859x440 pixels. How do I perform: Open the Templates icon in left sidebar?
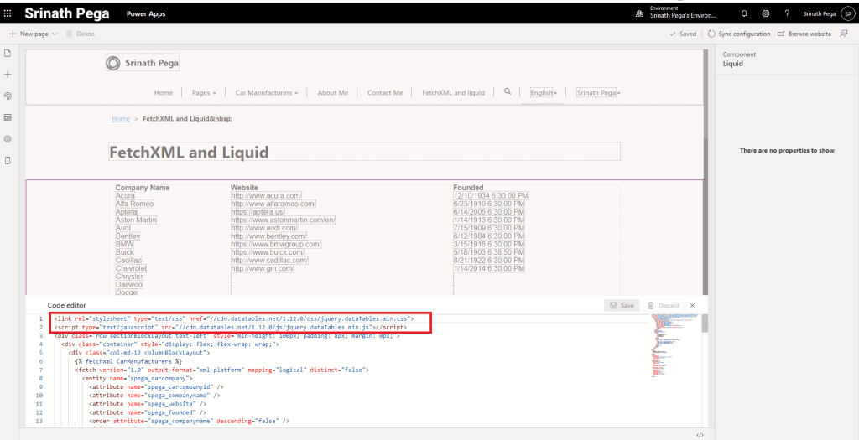(8, 117)
